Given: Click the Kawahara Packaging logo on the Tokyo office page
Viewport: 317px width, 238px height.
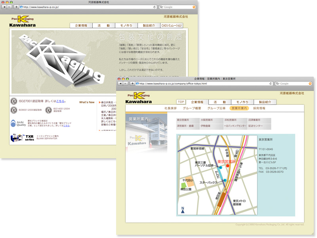Looking at the screenshot, I should (x=139, y=98).
